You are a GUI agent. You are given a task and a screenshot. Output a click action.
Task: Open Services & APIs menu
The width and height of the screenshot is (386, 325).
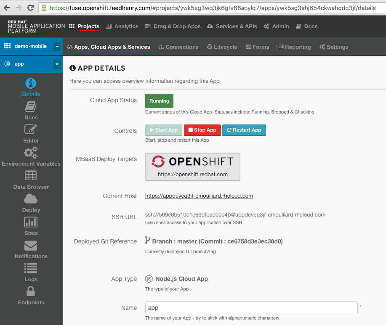click(x=232, y=26)
